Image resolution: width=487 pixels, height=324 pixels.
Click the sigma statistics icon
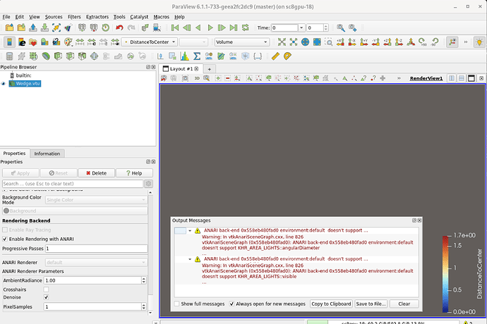click(x=197, y=56)
